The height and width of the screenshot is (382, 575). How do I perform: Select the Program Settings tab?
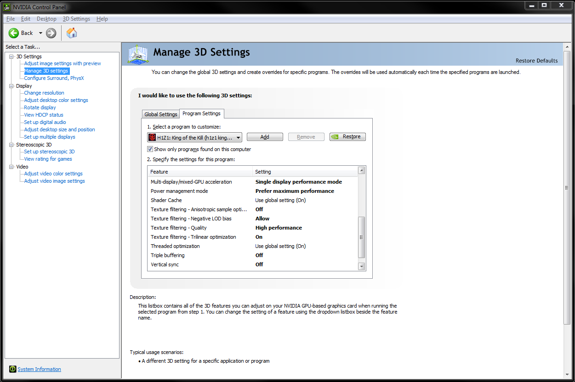point(201,113)
